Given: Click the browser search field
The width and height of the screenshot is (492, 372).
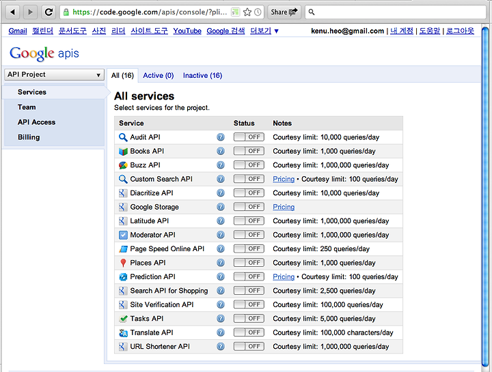Looking at the screenshot, I should [396, 12].
